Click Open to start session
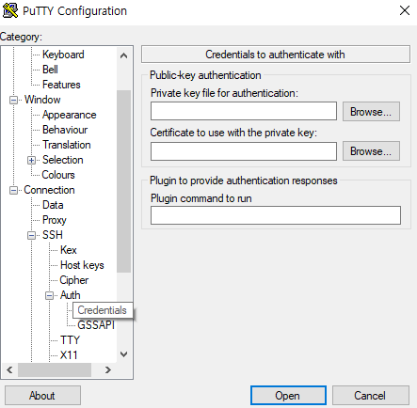The image size is (417, 408). 288,396
